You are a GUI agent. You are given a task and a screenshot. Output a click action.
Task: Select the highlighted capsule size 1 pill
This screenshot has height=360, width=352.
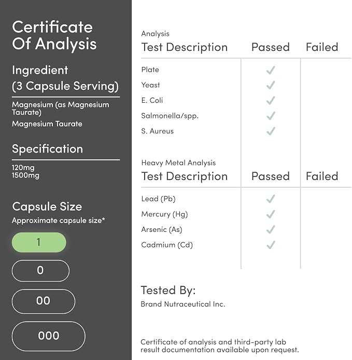[x=39, y=242]
